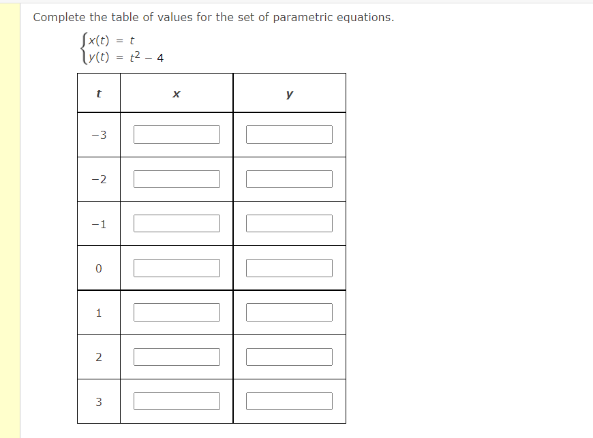Click the x input field for t = 1

[x=177, y=312]
